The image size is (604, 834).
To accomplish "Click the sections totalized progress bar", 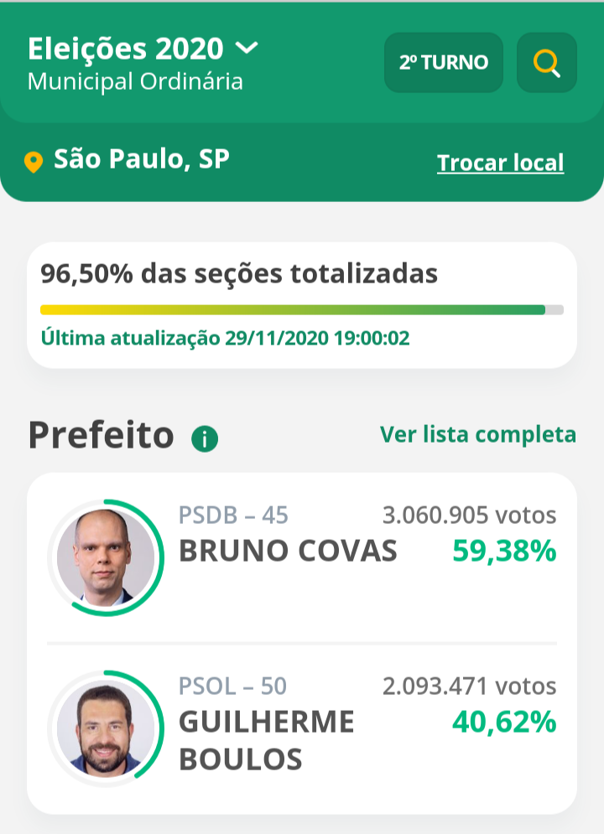I will pyautogui.click(x=301, y=309).
